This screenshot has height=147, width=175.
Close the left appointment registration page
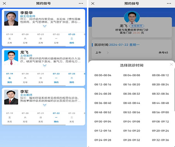(x=4, y=3)
